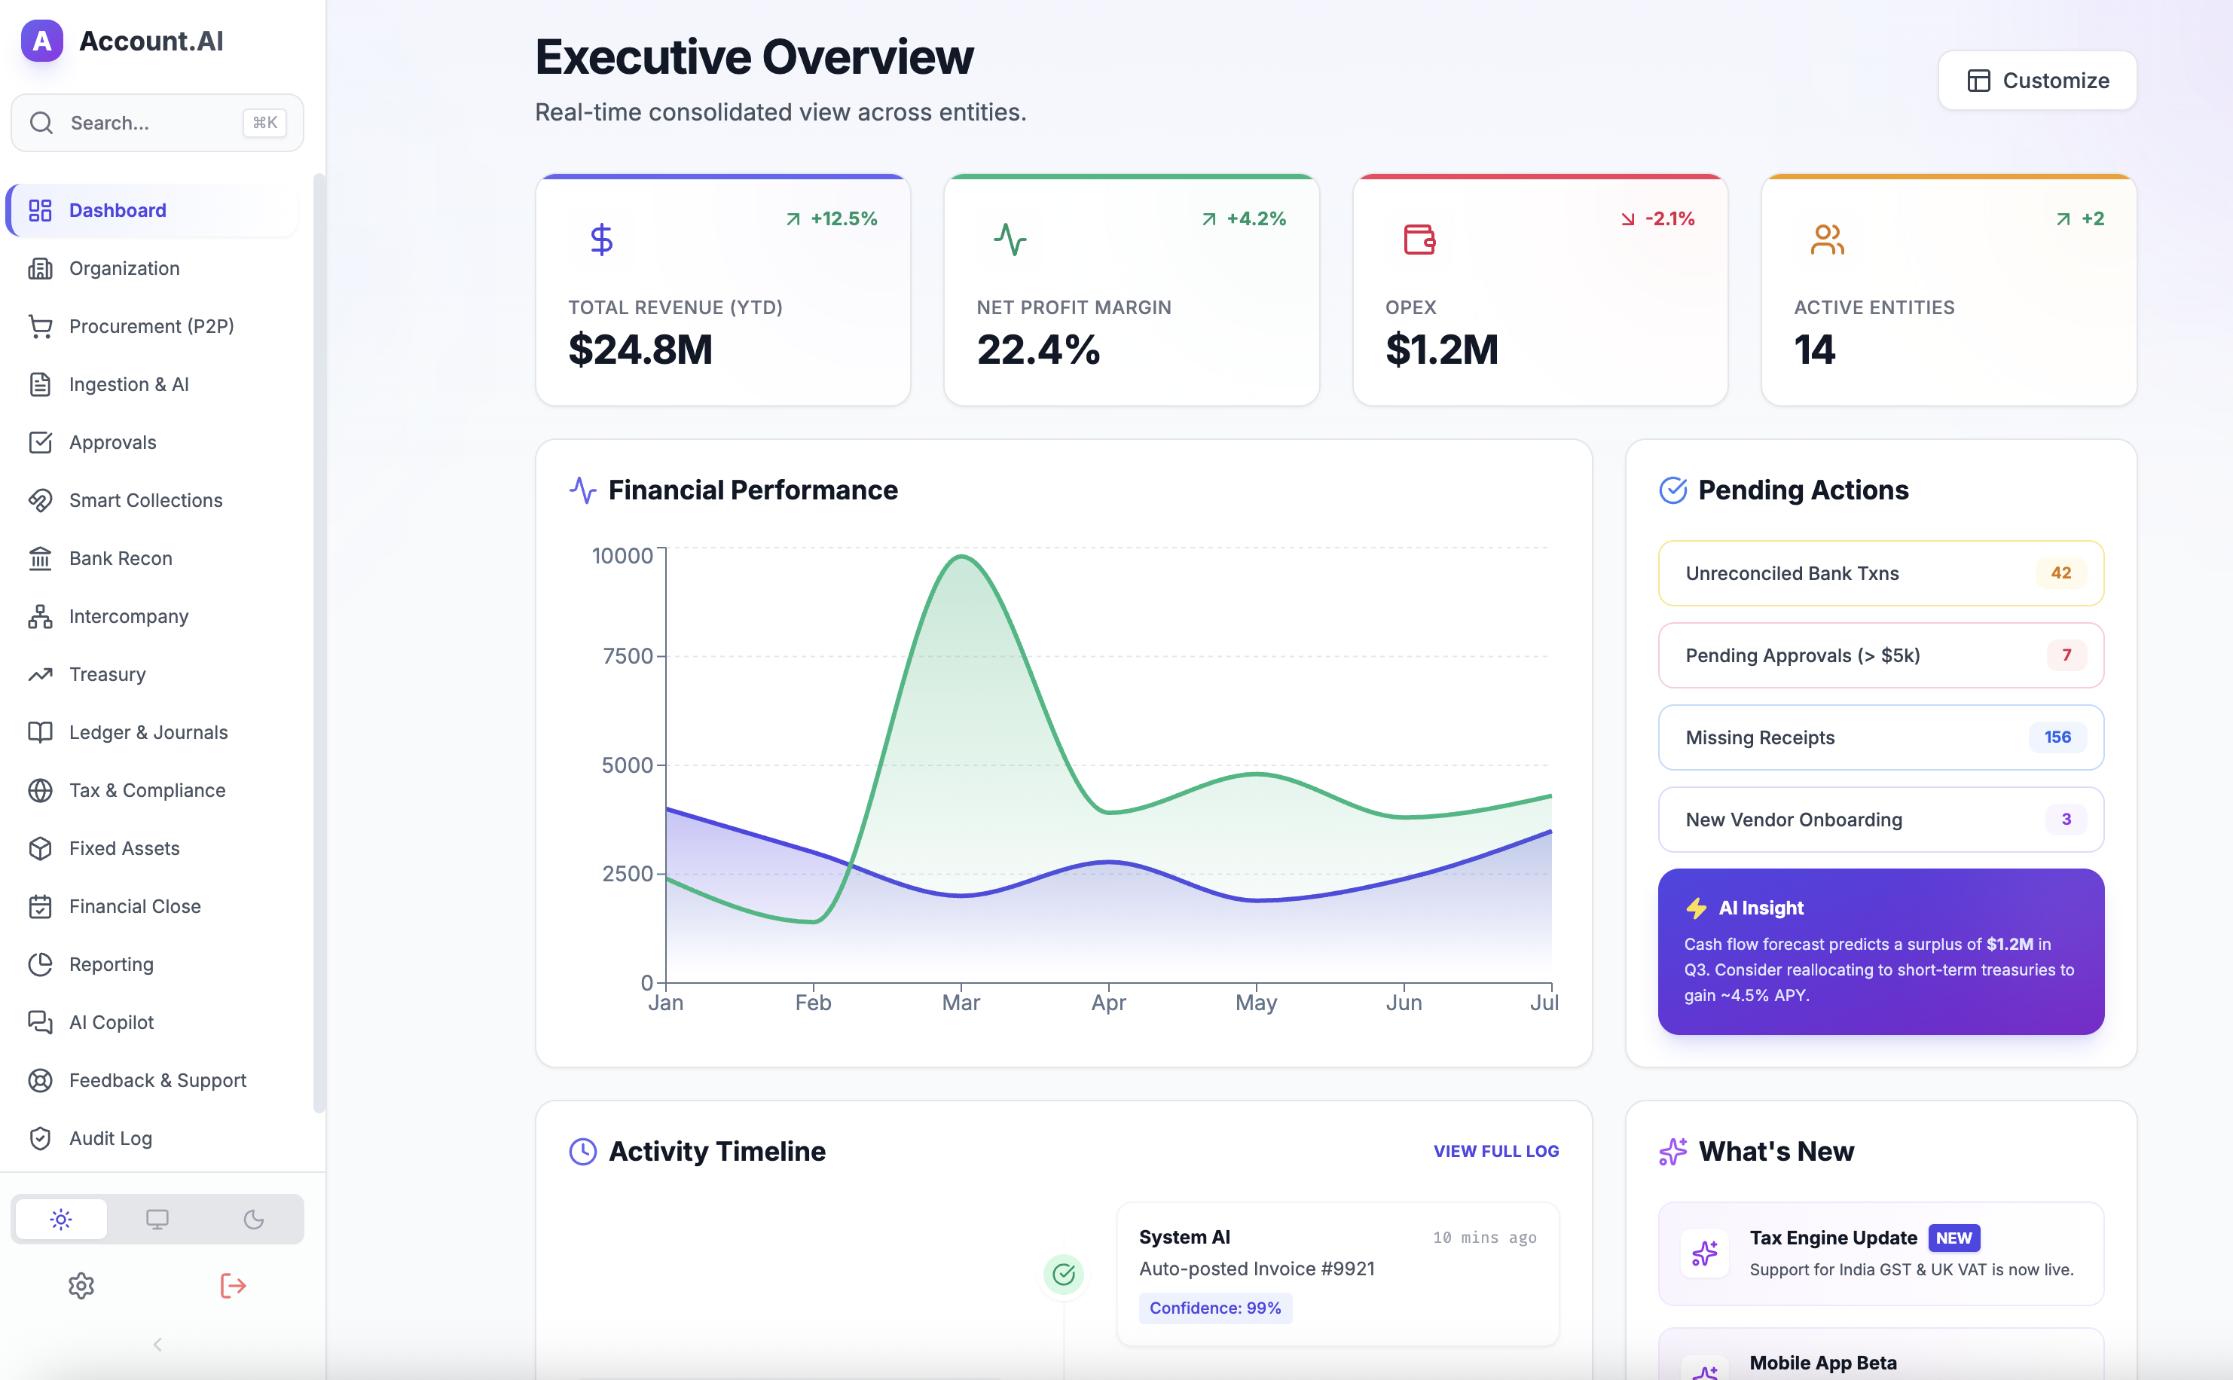Switch to system theme mode
The width and height of the screenshot is (2233, 1380).
(x=157, y=1219)
